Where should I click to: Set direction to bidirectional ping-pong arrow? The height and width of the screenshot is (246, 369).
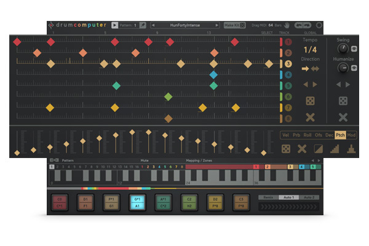point(315,69)
